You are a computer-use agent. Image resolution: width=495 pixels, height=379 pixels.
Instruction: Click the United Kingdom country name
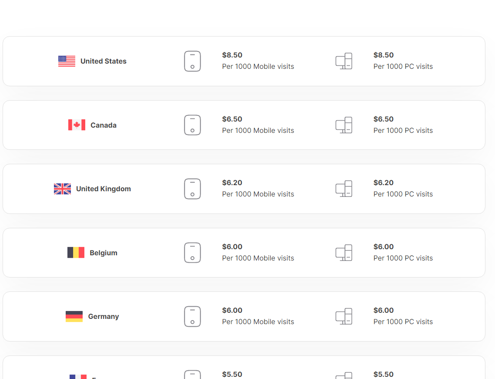104,189
